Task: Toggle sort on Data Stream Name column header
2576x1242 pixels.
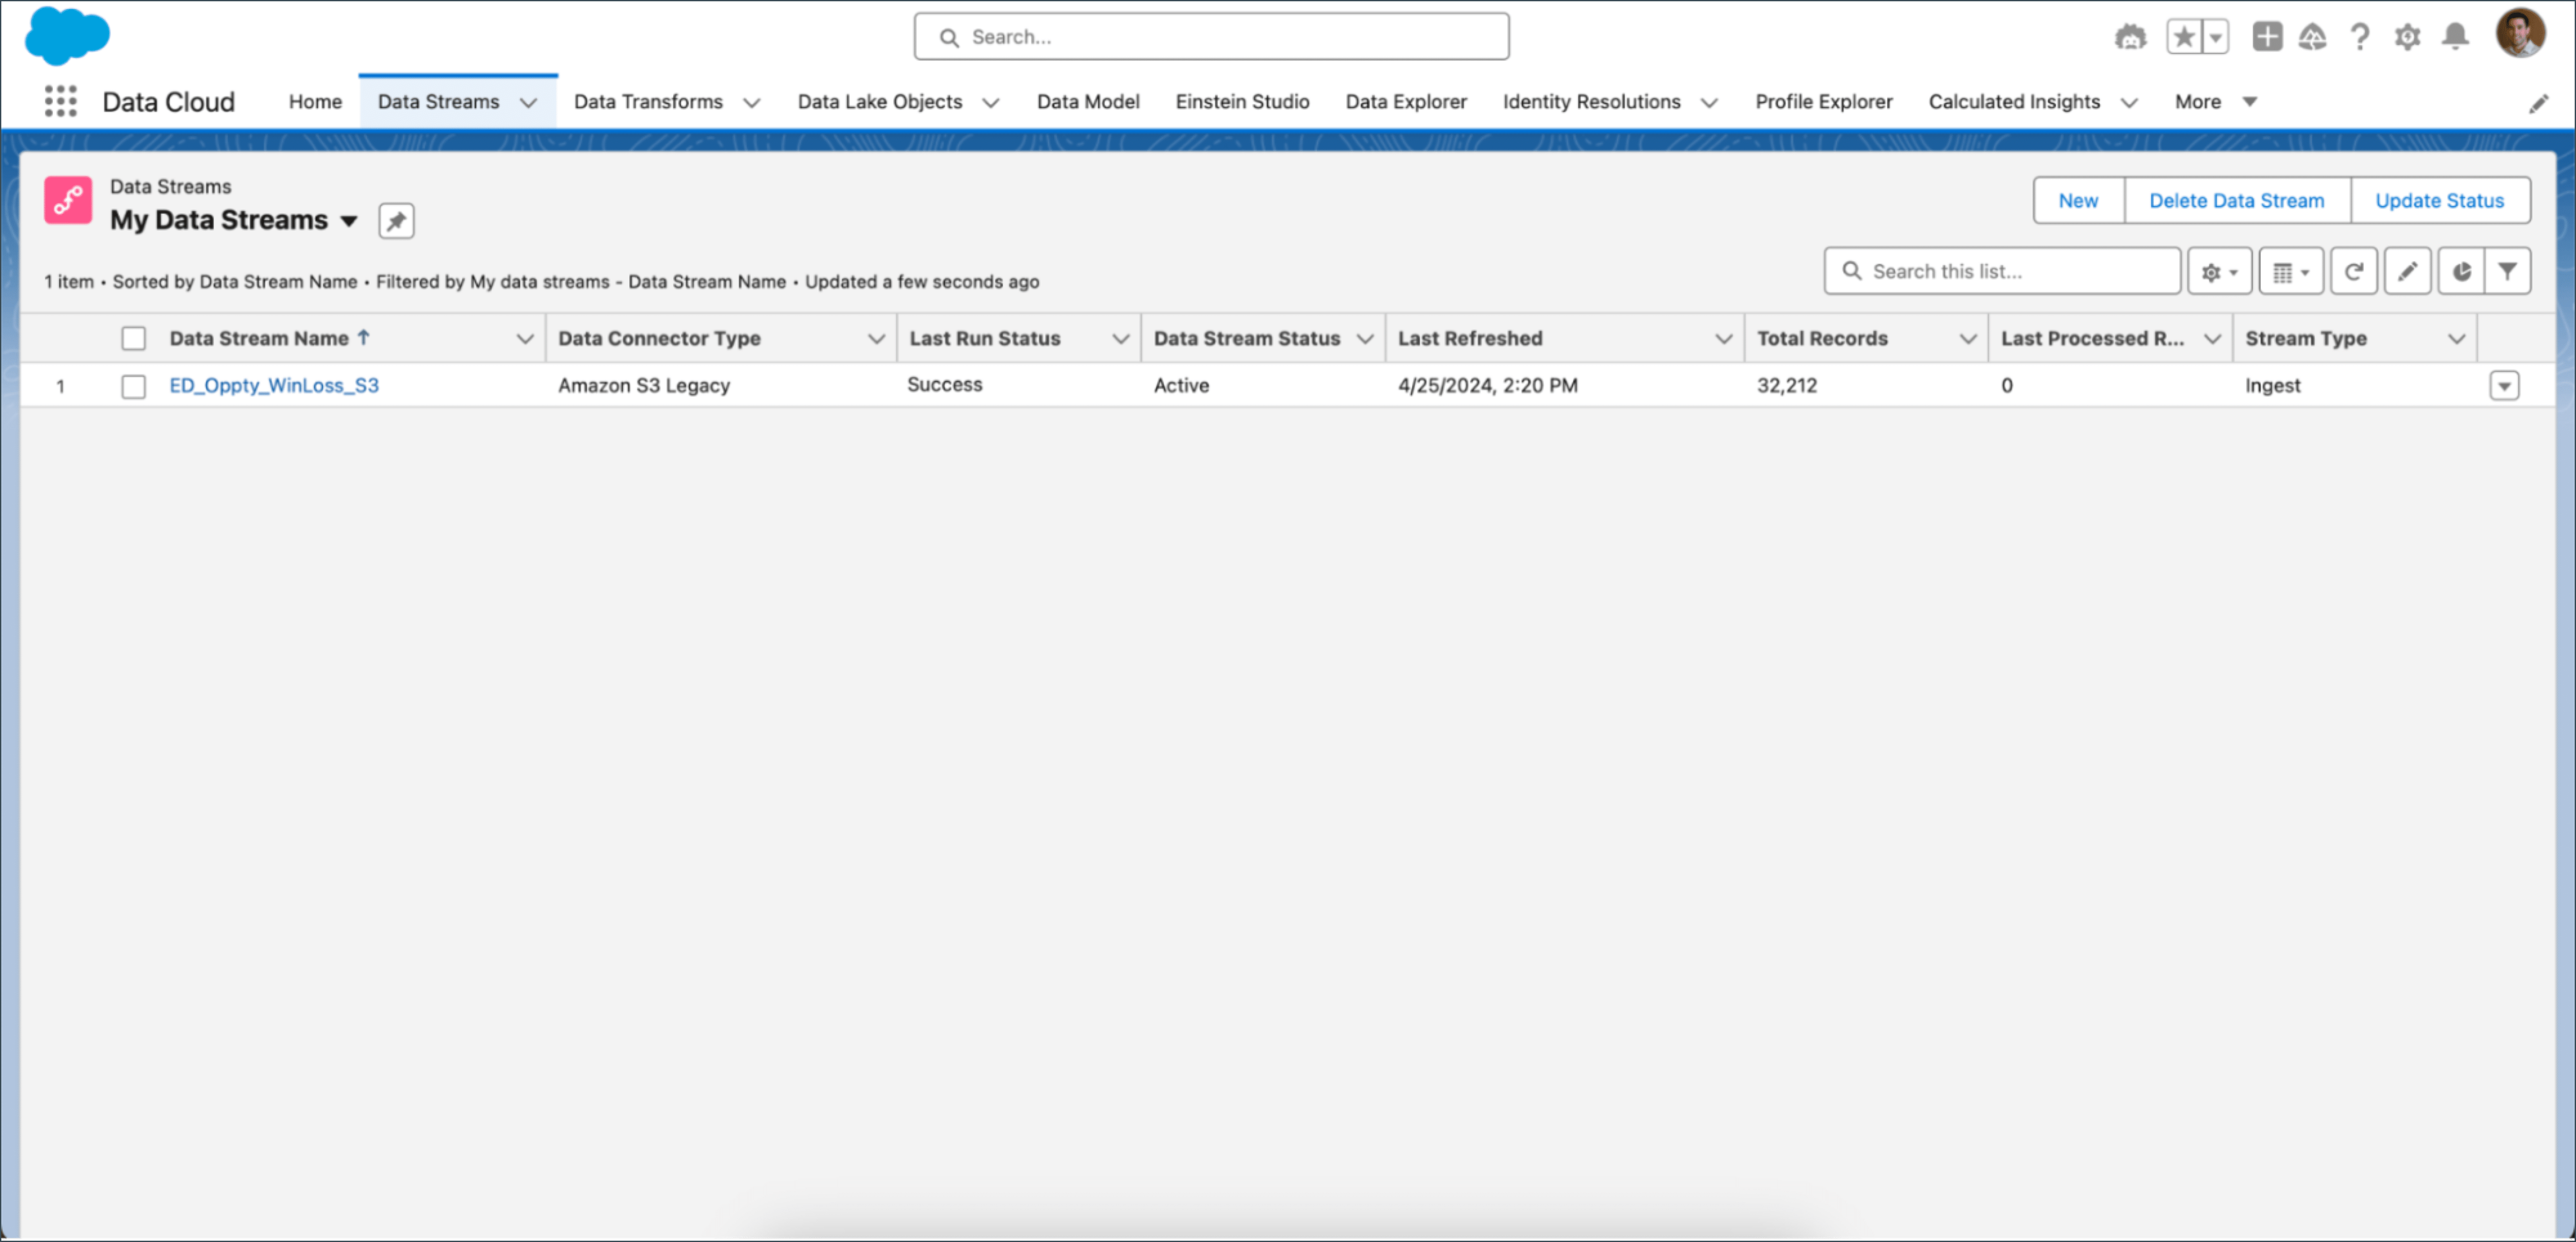Action: (269, 338)
